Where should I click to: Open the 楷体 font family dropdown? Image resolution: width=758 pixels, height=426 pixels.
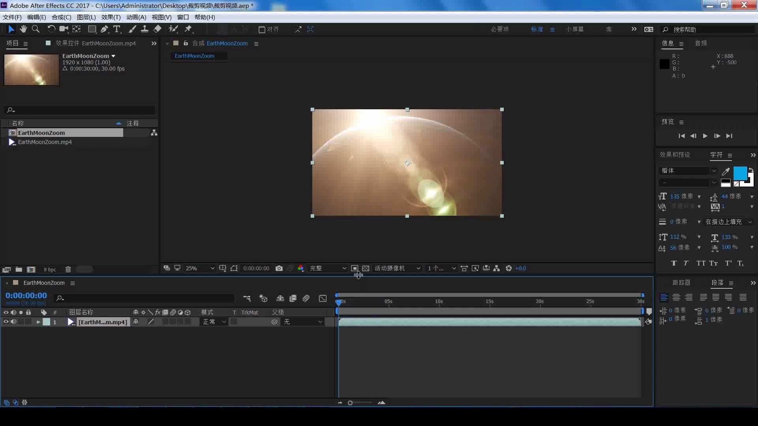(688, 170)
